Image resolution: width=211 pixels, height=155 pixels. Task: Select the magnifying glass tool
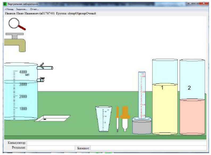(x=17, y=24)
